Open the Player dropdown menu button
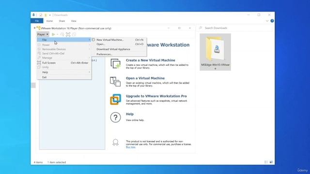This screenshot has width=310, height=174. (x=43, y=34)
